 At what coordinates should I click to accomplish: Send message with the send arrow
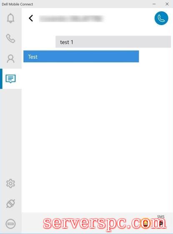click(x=161, y=223)
